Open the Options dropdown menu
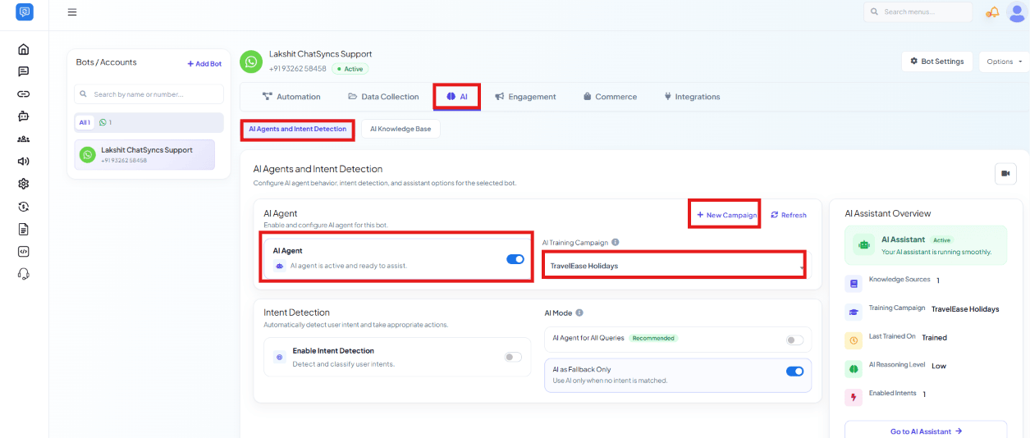Image resolution: width=1030 pixels, height=438 pixels. point(1004,62)
